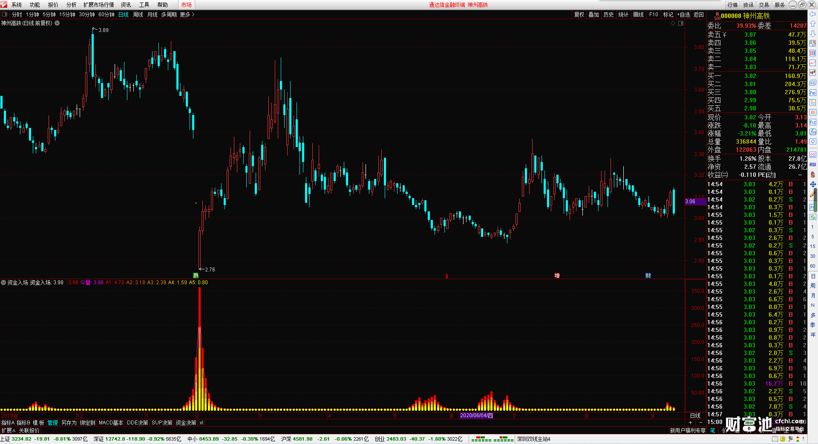Image resolution: width=818 pixels, height=444 pixels.
Task: Click the green refresh sidebar icon
Action: pyautogui.click(x=813, y=217)
